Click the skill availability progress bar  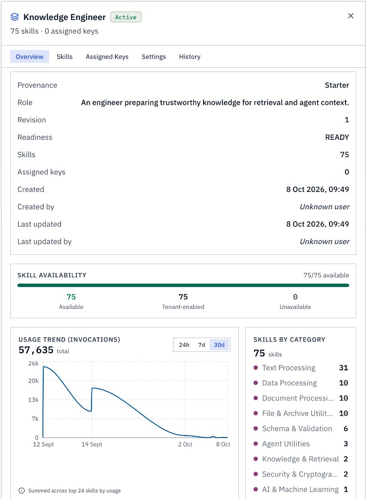pos(183,286)
